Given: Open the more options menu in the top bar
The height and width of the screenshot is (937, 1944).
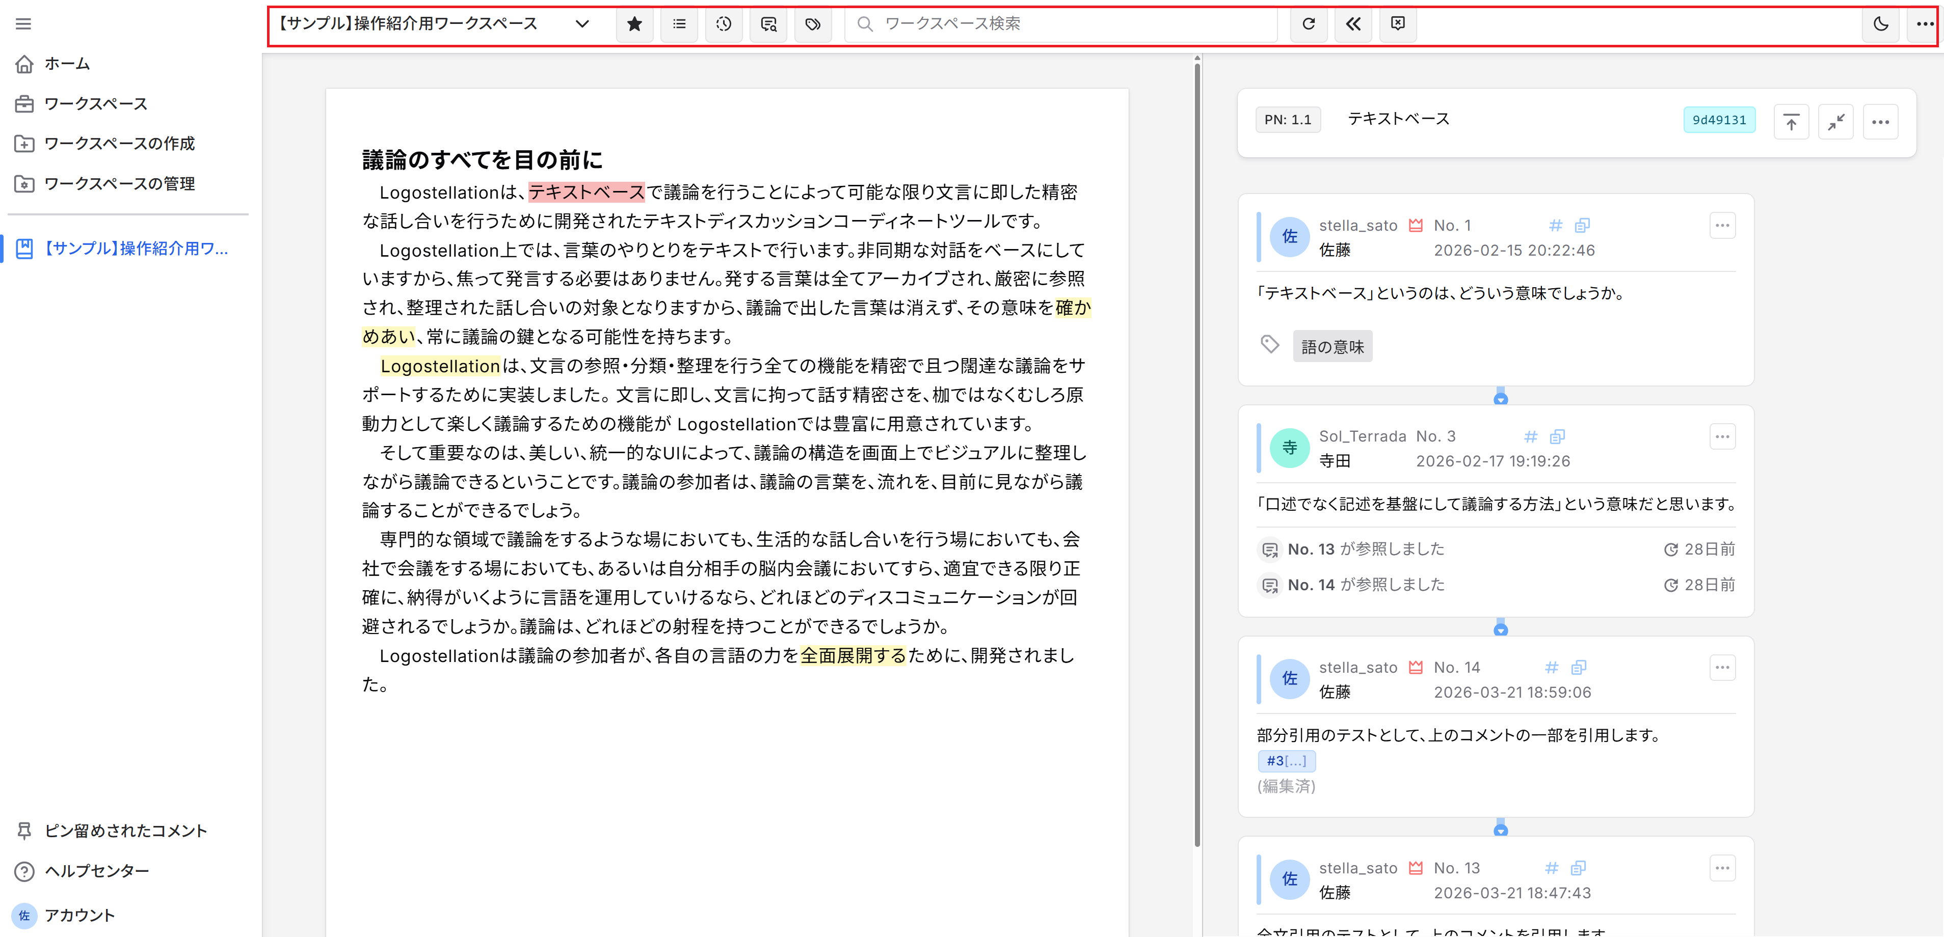Looking at the screenshot, I should coord(1925,24).
